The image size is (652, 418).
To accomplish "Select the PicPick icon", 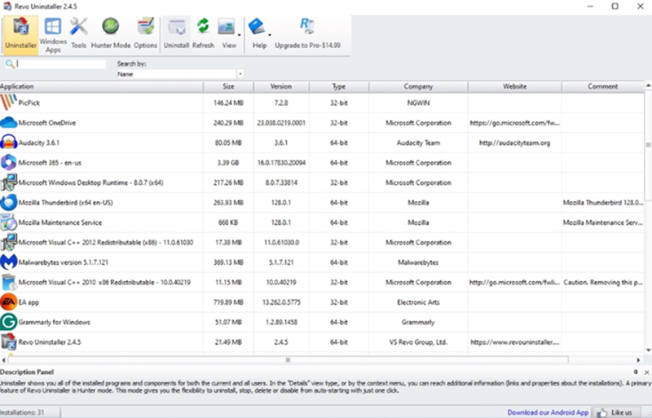I will [x=9, y=103].
